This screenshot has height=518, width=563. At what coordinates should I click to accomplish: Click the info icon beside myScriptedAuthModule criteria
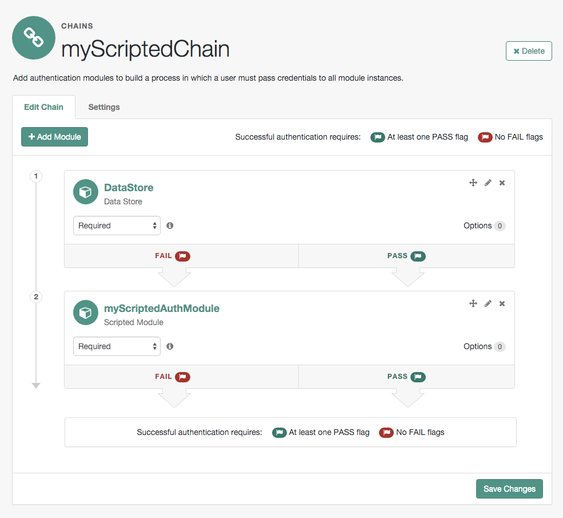point(170,346)
